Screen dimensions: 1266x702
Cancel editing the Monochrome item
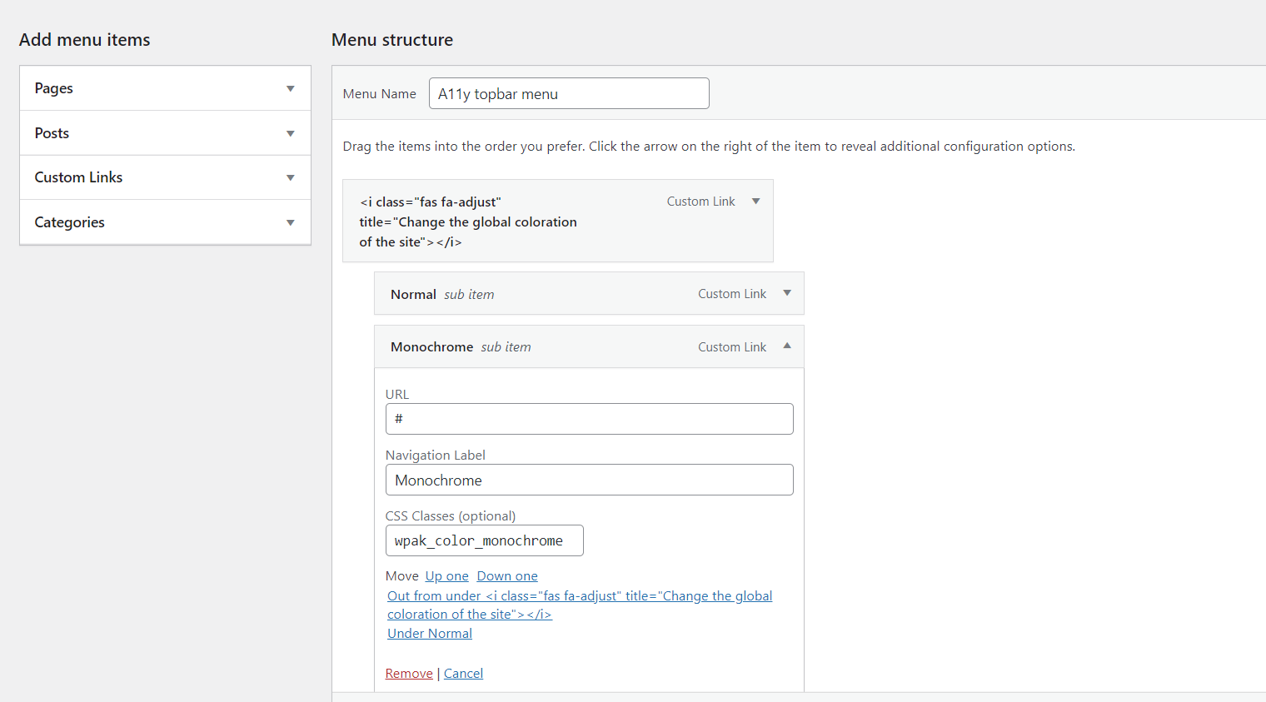coord(463,674)
